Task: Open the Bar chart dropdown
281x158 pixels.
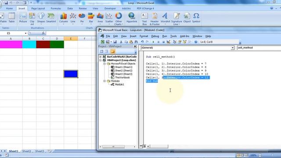Action: click(91, 18)
